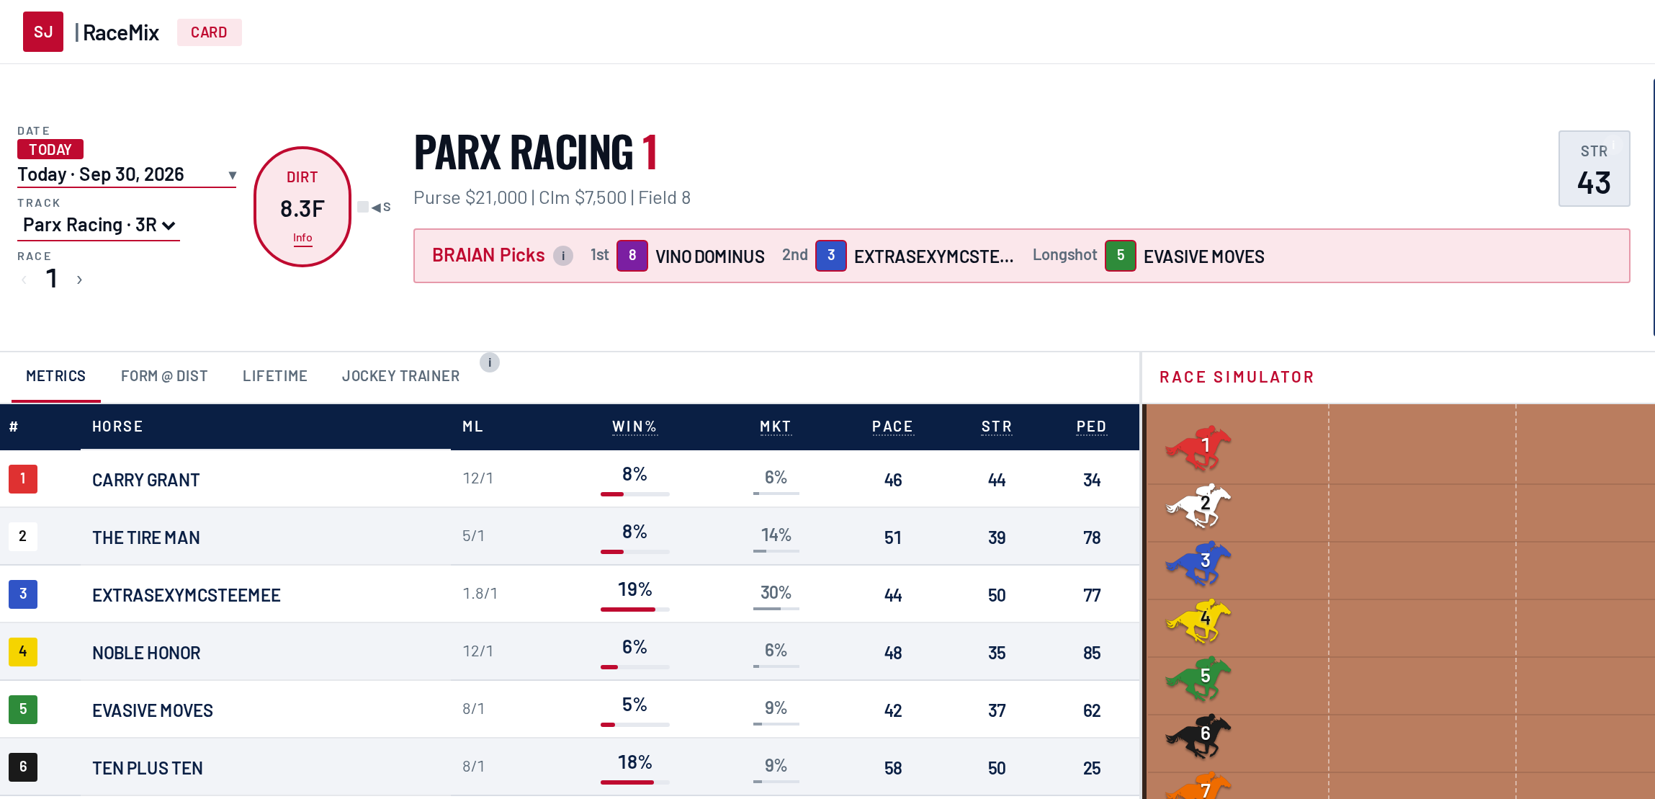Select EVASIVE MOVES horse name in table

coord(153,710)
